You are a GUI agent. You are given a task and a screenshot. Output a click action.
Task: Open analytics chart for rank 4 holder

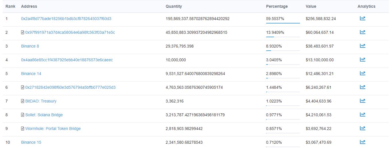(362, 60)
